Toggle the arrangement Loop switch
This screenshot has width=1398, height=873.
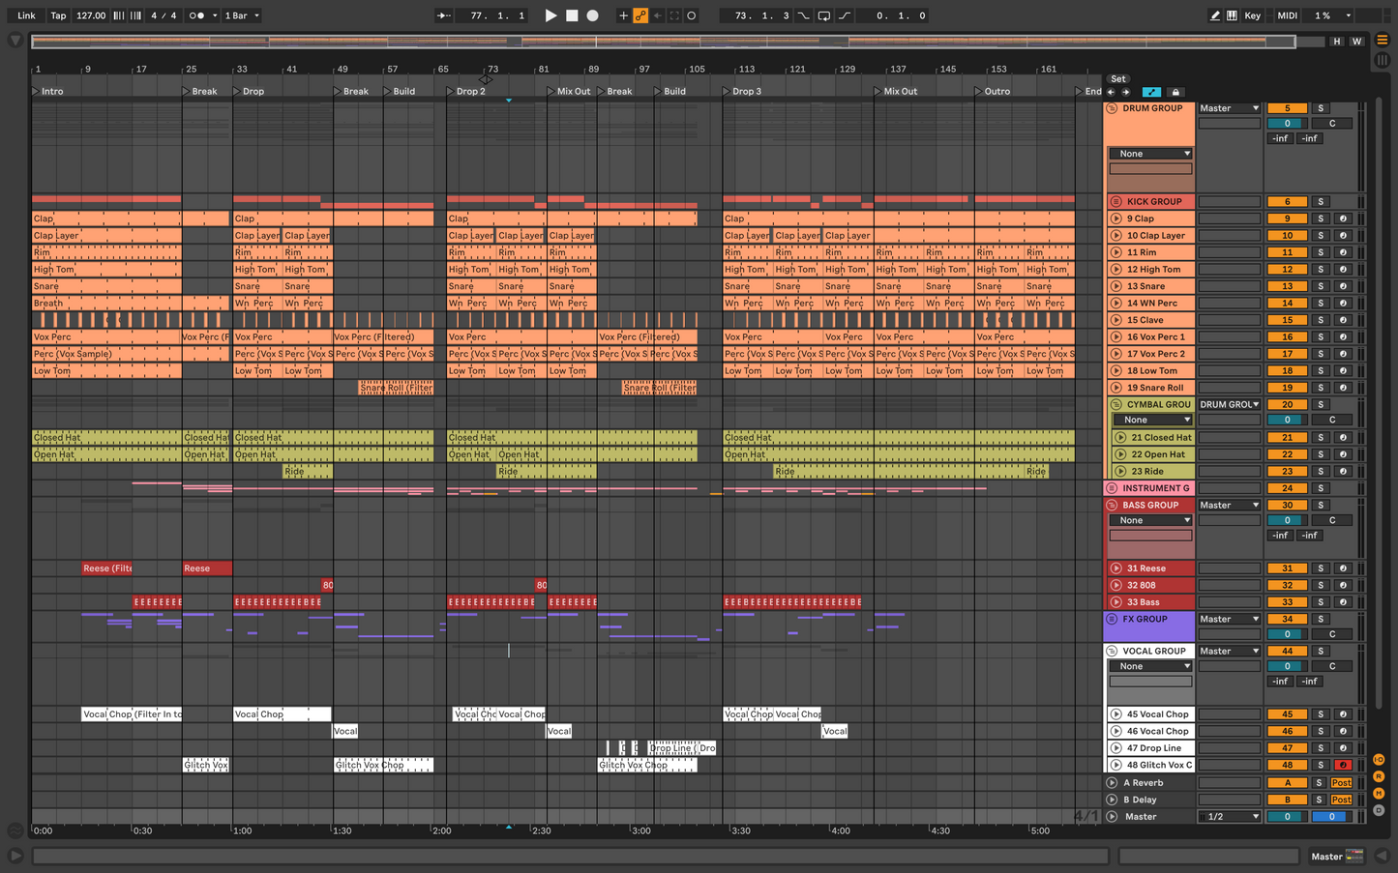pyautogui.click(x=823, y=15)
